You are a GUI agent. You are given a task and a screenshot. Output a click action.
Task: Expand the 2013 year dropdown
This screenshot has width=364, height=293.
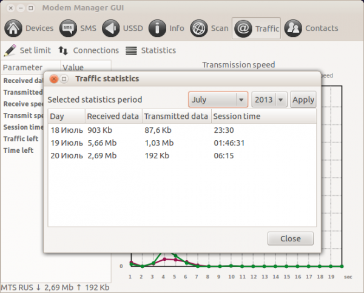pyautogui.click(x=269, y=99)
